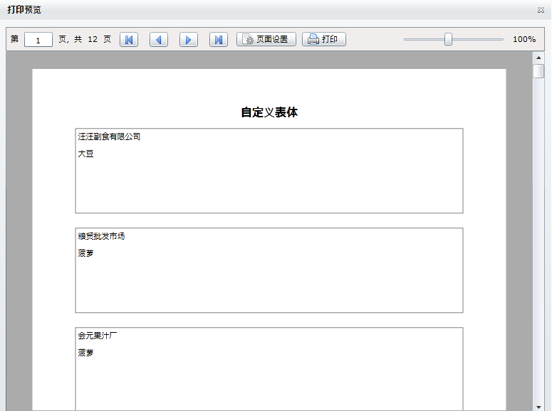Click the 粮贸批发市场 text
The height and width of the screenshot is (411, 552).
[101, 236]
